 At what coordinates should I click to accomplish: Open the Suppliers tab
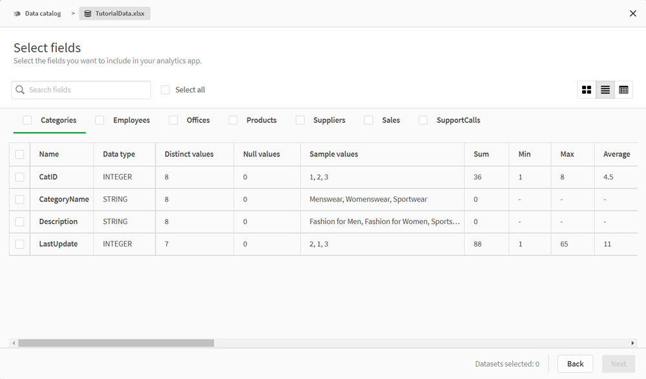point(329,120)
